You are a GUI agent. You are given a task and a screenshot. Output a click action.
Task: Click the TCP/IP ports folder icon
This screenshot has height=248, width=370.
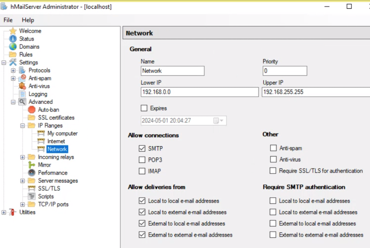coord(31,204)
